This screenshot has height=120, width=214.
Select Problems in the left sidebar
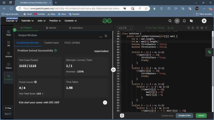[x=9, y=78]
